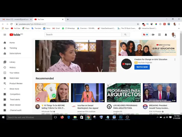Viewport: 182px width, 137px height.
Task: Click the TubeBuddy extension icon in YouTube header
Action: point(145,35)
